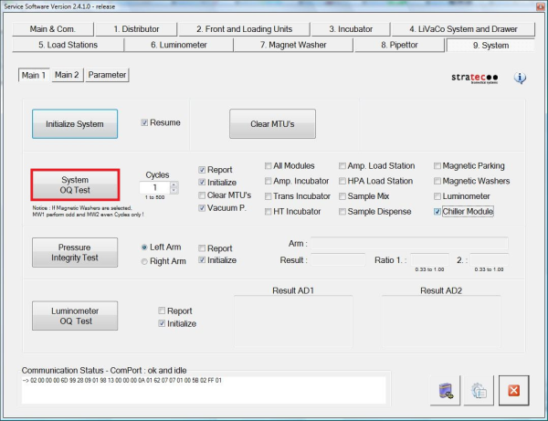Click the Clear MTU's button
Image resolution: width=548 pixels, height=421 pixels.
click(271, 124)
